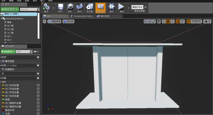Toggle the coordinate space cube icon

coord(159,21)
